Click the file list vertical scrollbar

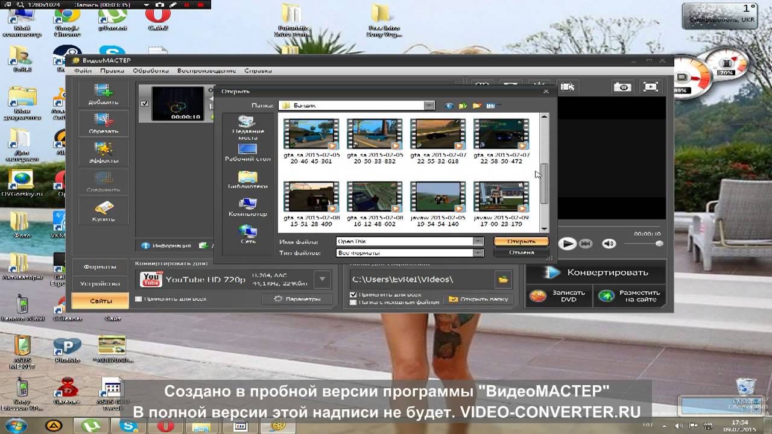543,183
